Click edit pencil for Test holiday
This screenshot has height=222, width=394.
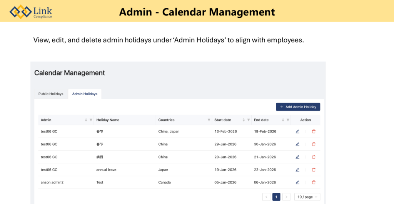[297, 182]
